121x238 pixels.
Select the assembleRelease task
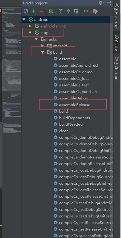coord(75,105)
